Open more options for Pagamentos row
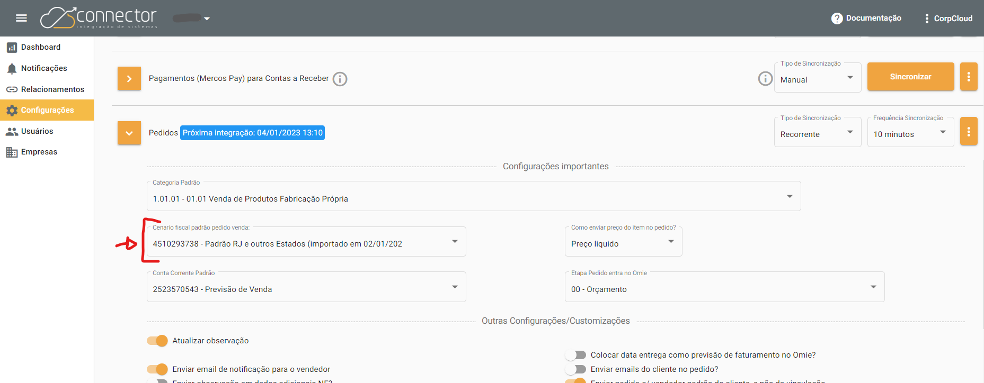 coord(969,77)
